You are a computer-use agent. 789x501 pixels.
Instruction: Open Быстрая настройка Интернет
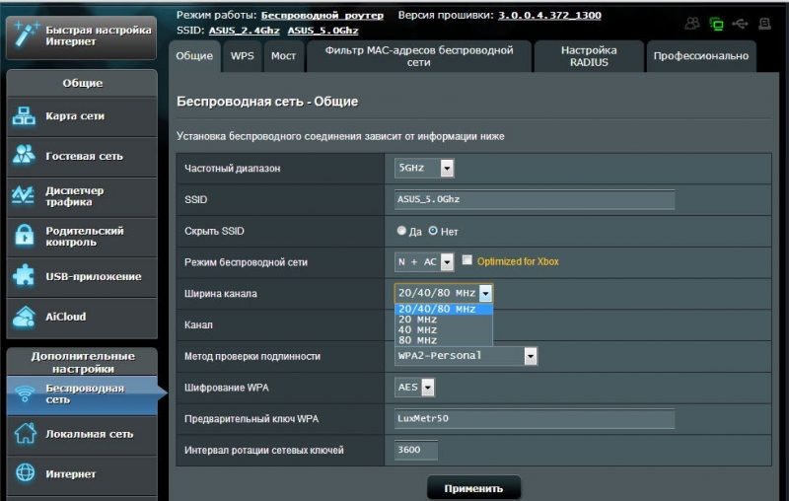point(82,36)
